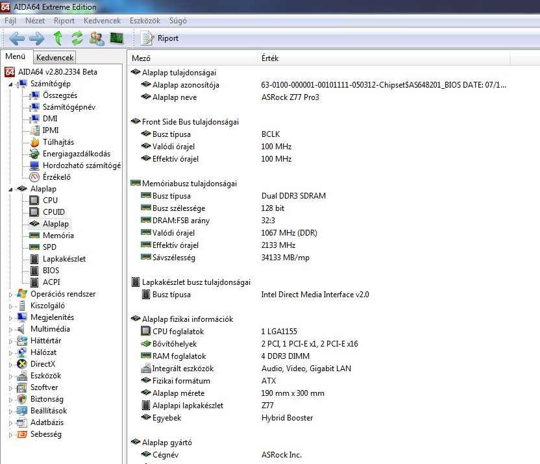Expand the Hálózat node
Screen dimensions: 540x464
click(10, 353)
